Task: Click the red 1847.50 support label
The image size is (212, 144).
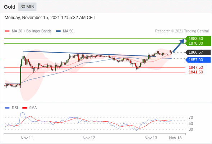Action: (x=196, y=67)
